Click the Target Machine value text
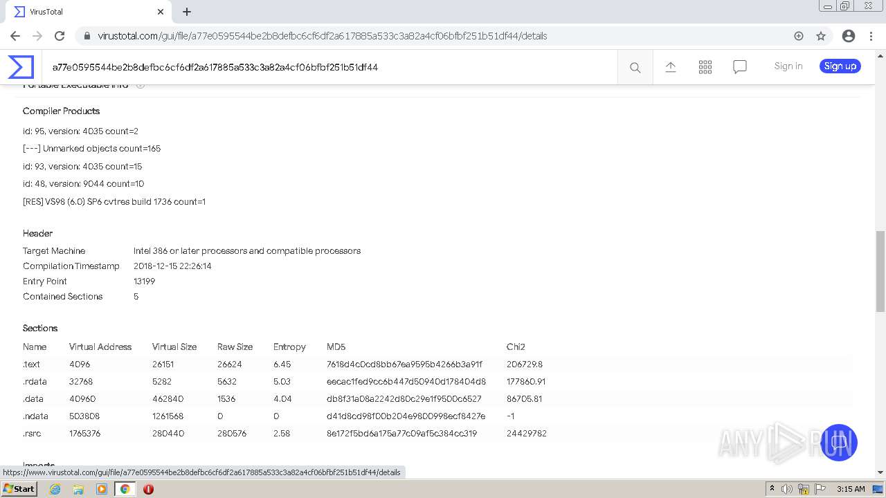886x498 pixels. (247, 251)
